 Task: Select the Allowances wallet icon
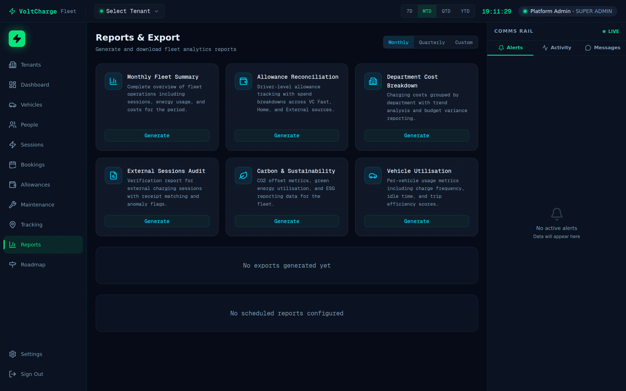click(12, 184)
